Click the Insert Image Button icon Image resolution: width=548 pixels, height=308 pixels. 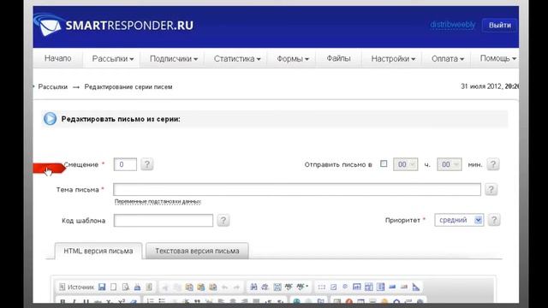pos(404,287)
